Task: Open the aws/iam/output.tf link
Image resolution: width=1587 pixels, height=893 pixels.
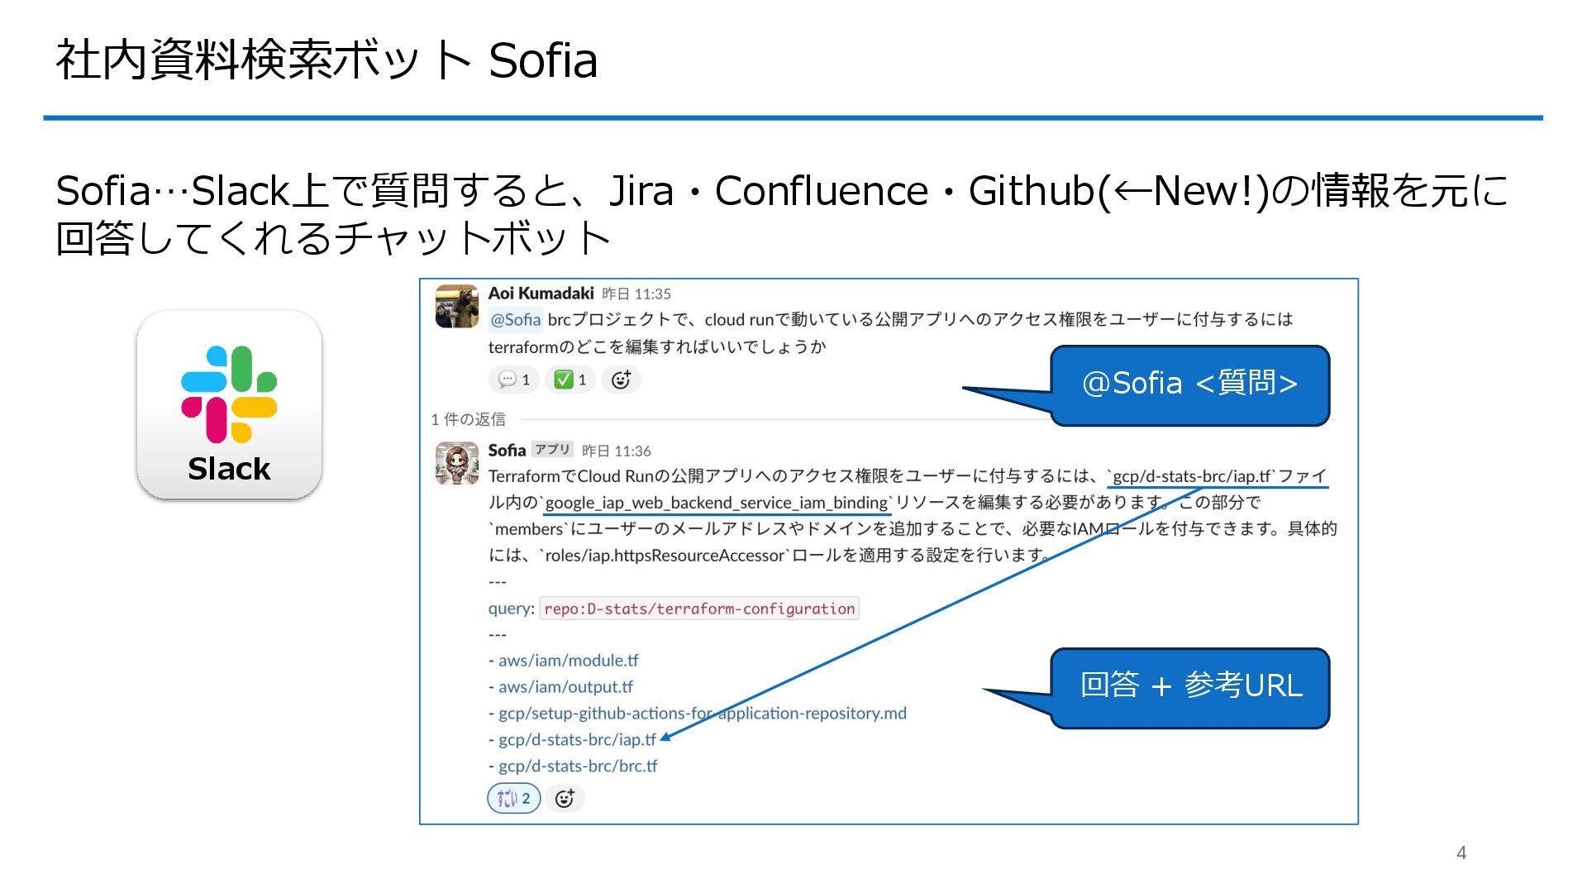Action: pos(565,687)
